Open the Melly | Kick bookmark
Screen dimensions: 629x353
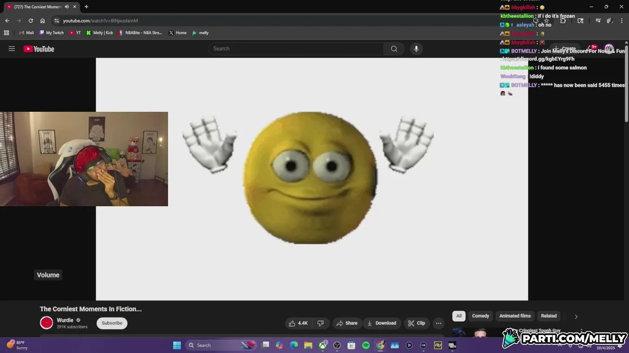(x=100, y=33)
